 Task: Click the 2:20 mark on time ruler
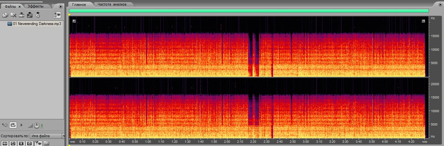tap(253, 142)
